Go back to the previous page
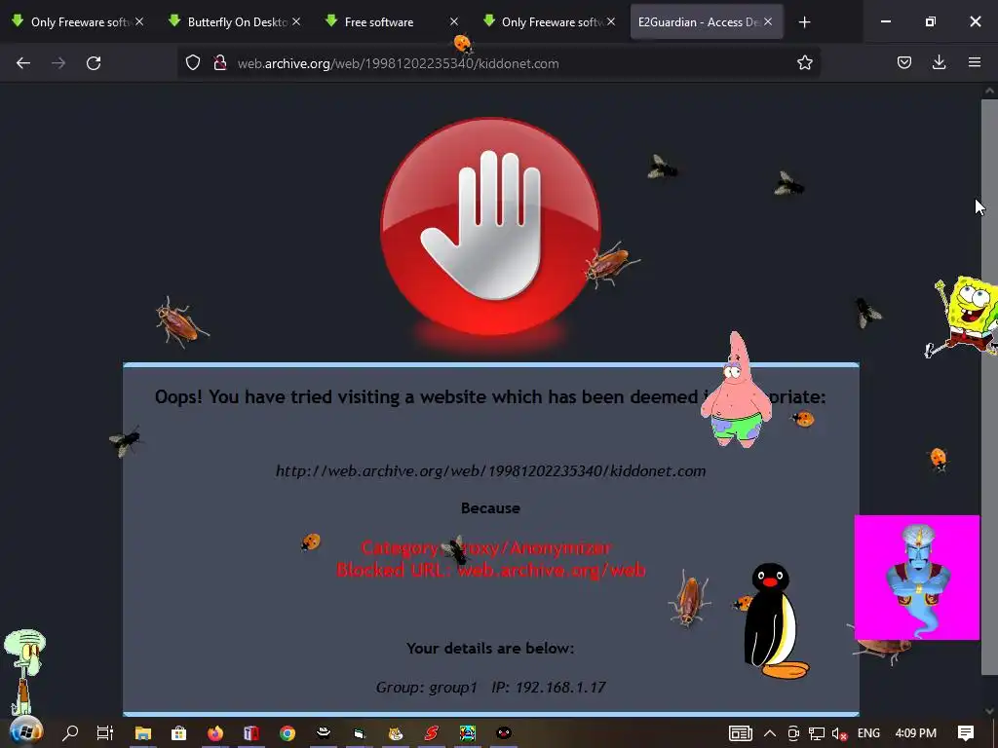Viewport: 998px width, 748px height. (23, 63)
